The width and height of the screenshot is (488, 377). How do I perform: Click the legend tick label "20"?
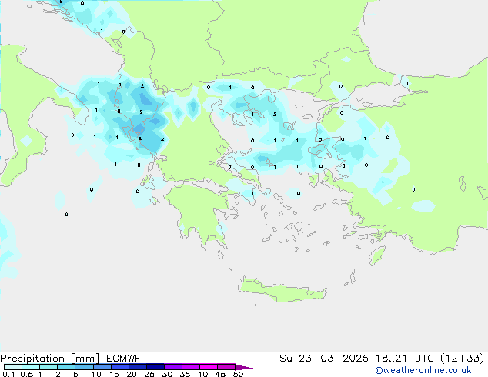[132, 374]
